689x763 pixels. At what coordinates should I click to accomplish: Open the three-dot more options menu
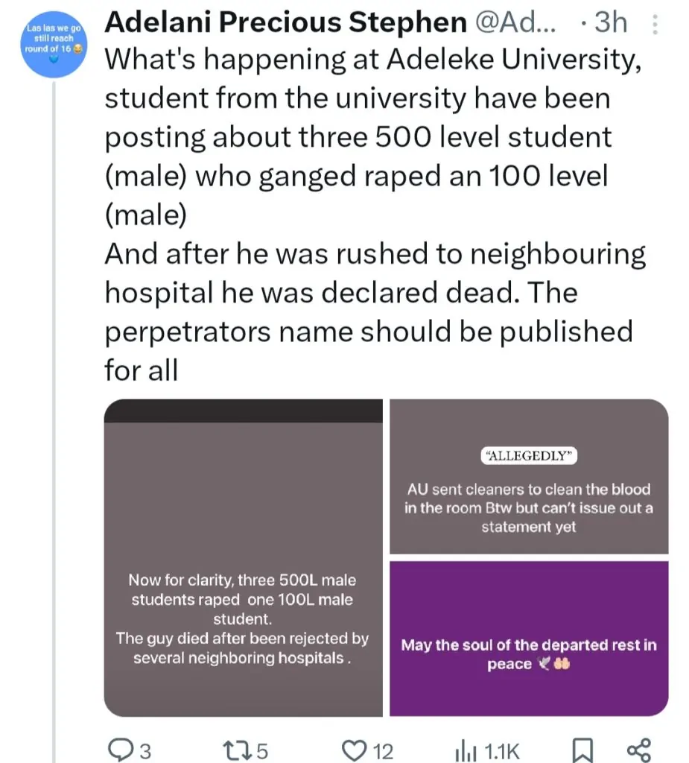pyautogui.click(x=655, y=26)
